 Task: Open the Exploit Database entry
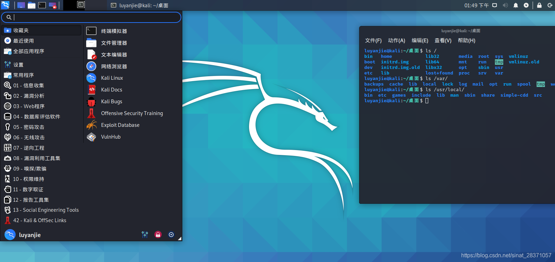point(133,125)
